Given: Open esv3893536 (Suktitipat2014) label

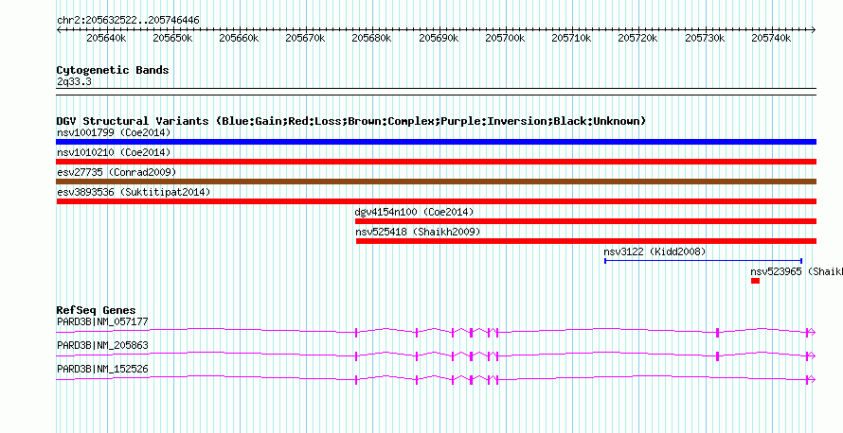Looking at the screenshot, I should point(134,192).
